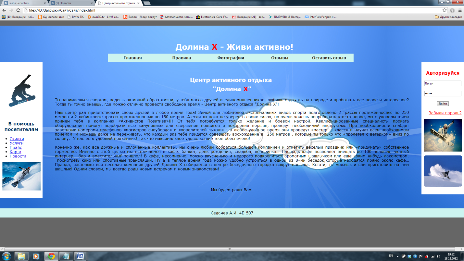Viewport: 464px width, 261px height.
Task: Follow the 'Новости' sidebar link
Action: (18, 156)
